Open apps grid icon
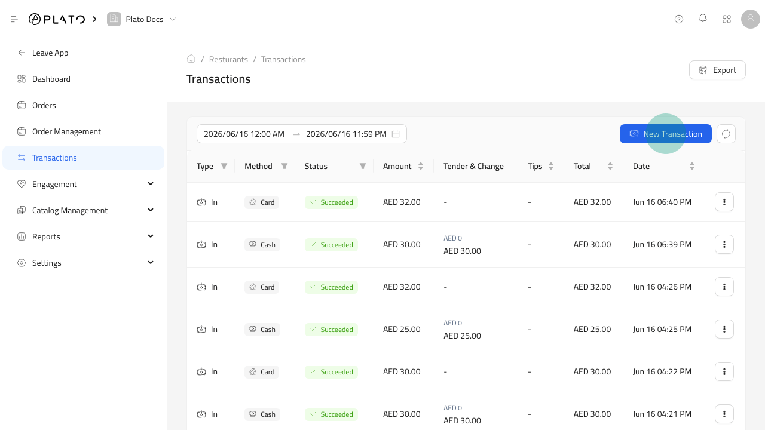765x430 pixels. coord(727,19)
